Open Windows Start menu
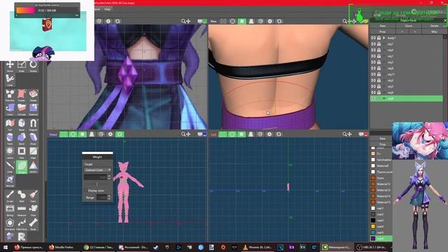Image resolution: width=448 pixels, height=252 pixels. [6, 247]
